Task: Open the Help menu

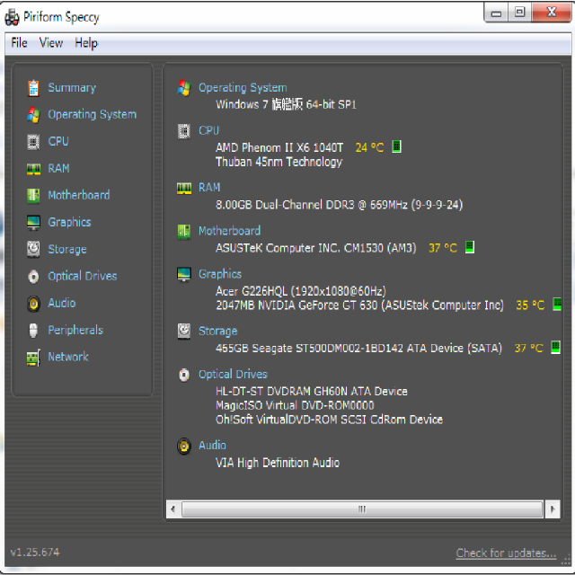Action: tap(86, 43)
